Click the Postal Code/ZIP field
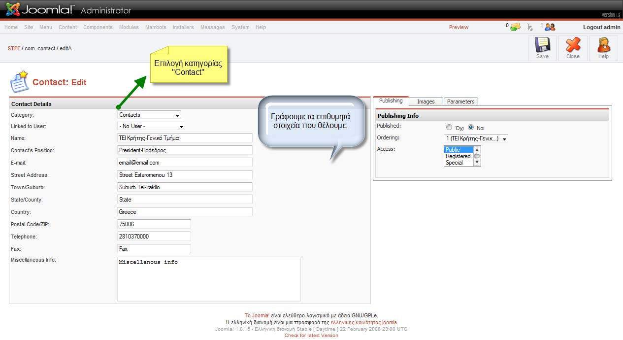This screenshot has height=340, width=623. tap(154, 224)
